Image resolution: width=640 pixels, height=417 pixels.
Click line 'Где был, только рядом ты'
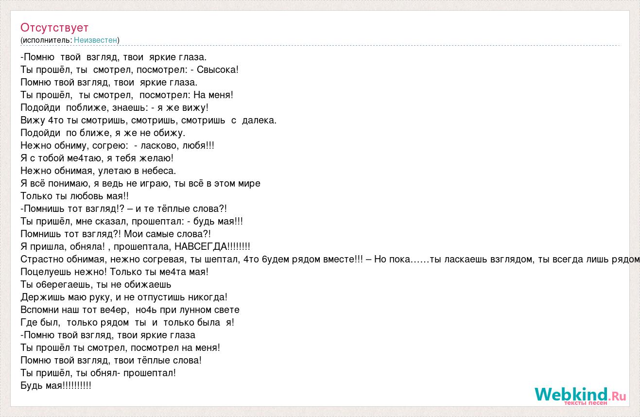127,322
